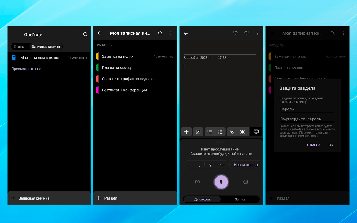Screen dimensions: 357x223
Task: Insert a to-do checkbox tag
Action: (198, 132)
